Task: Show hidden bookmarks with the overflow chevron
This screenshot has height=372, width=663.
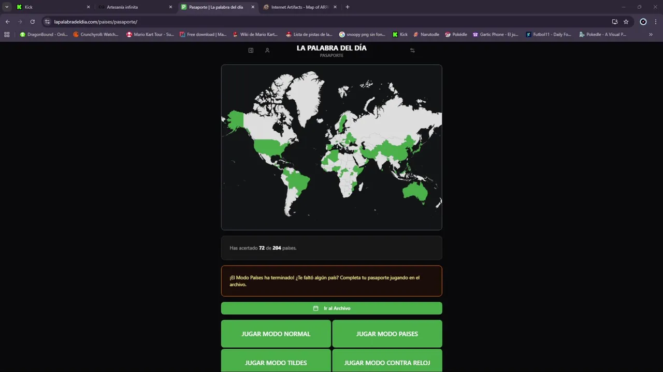Action: click(651, 35)
